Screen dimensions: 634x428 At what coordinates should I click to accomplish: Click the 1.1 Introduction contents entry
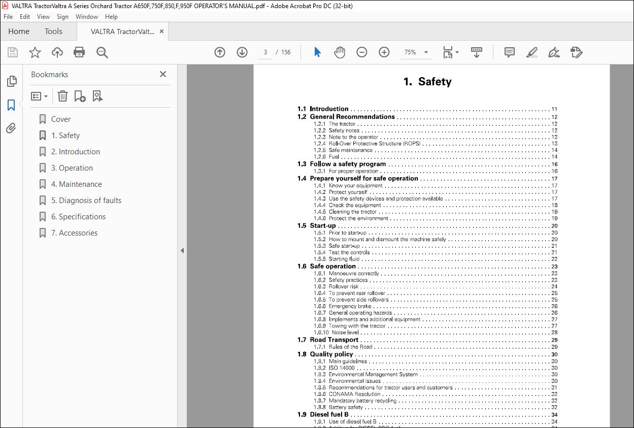427,109
